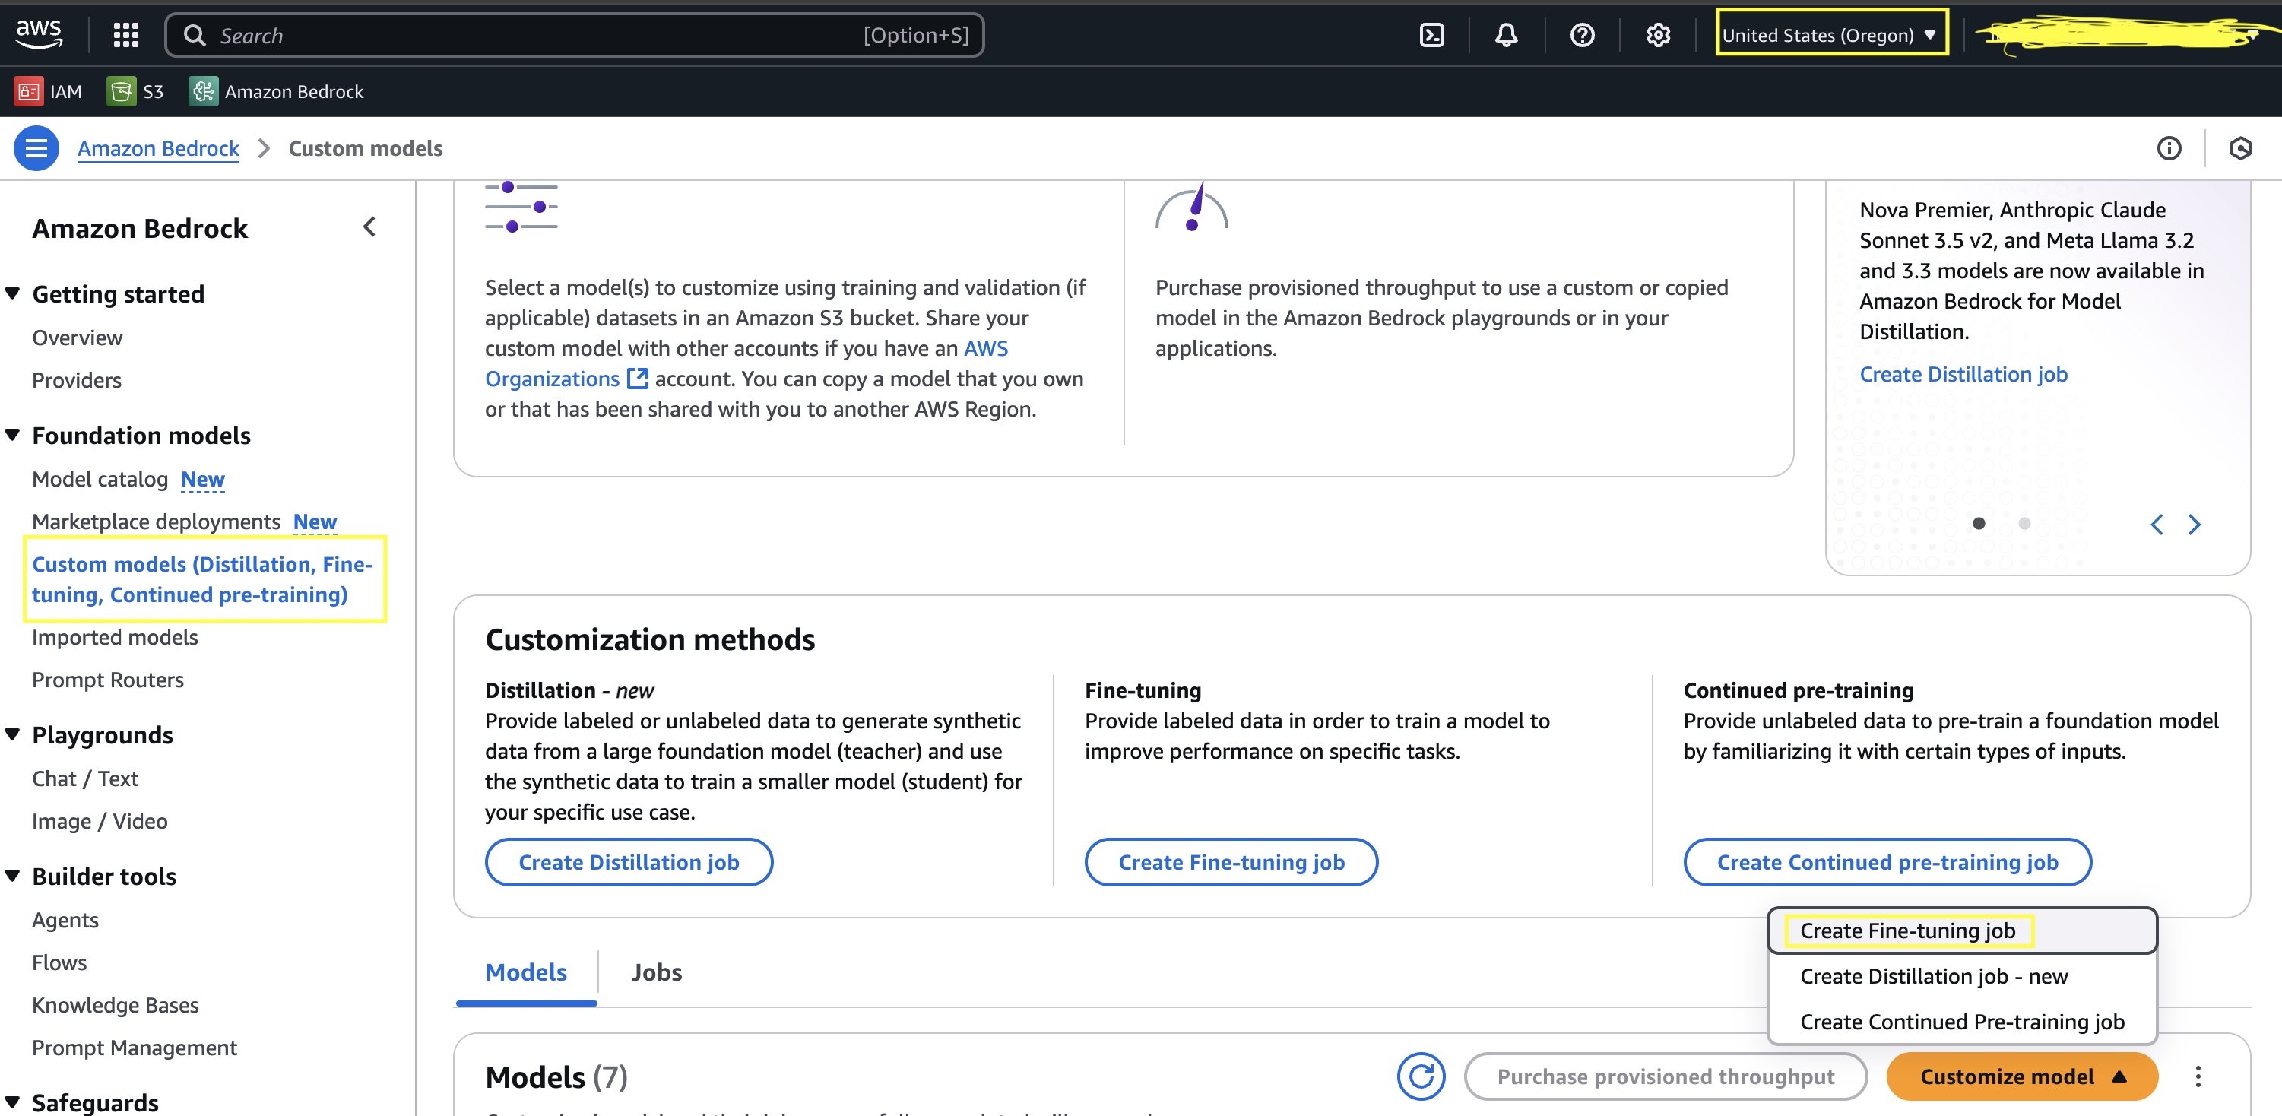Click Create Continued pre-training job button
The width and height of the screenshot is (2282, 1116).
[x=1887, y=862]
